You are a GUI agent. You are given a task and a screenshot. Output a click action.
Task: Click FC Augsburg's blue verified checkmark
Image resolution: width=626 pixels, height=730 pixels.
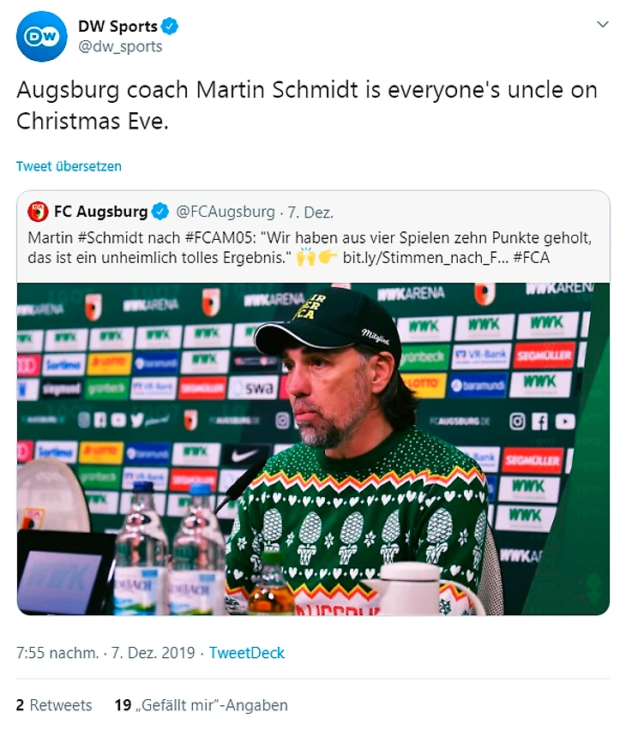pos(160,212)
